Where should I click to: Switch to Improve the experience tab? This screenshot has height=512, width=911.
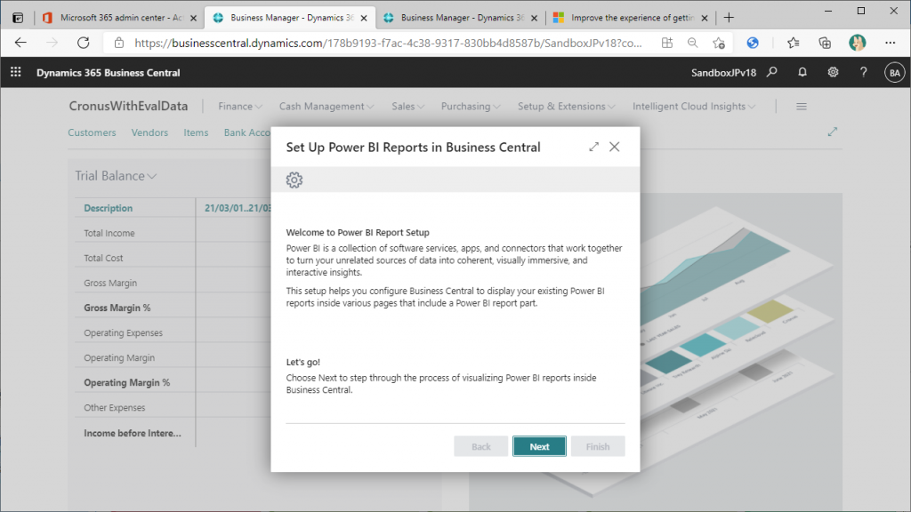[x=631, y=18]
